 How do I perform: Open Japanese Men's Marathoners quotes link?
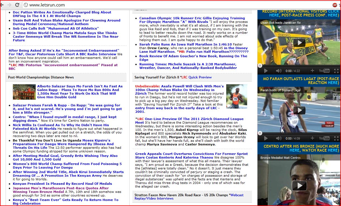pos(61,190)
